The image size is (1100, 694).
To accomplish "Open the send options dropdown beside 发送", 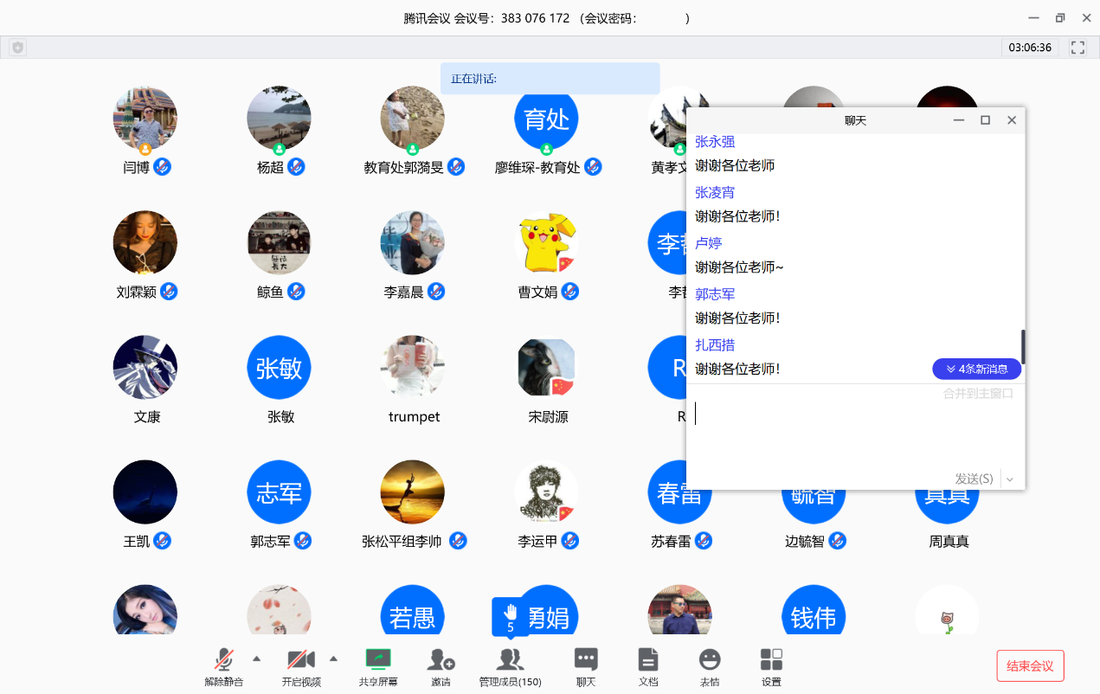I will (x=1010, y=479).
